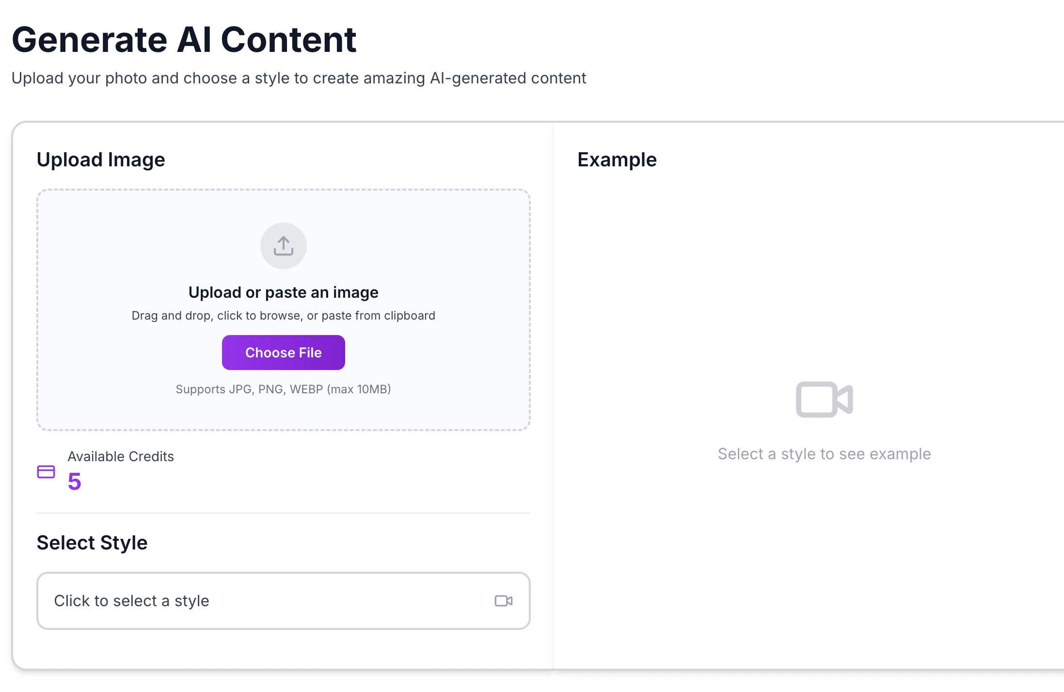Image resolution: width=1064 pixels, height=692 pixels.
Task: Click the available credits count 5
Action: tap(74, 482)
